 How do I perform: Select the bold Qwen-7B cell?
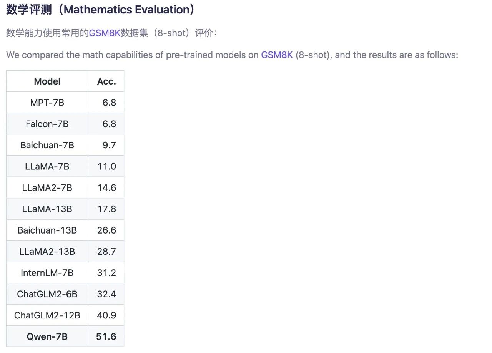[x=47, y=337]
